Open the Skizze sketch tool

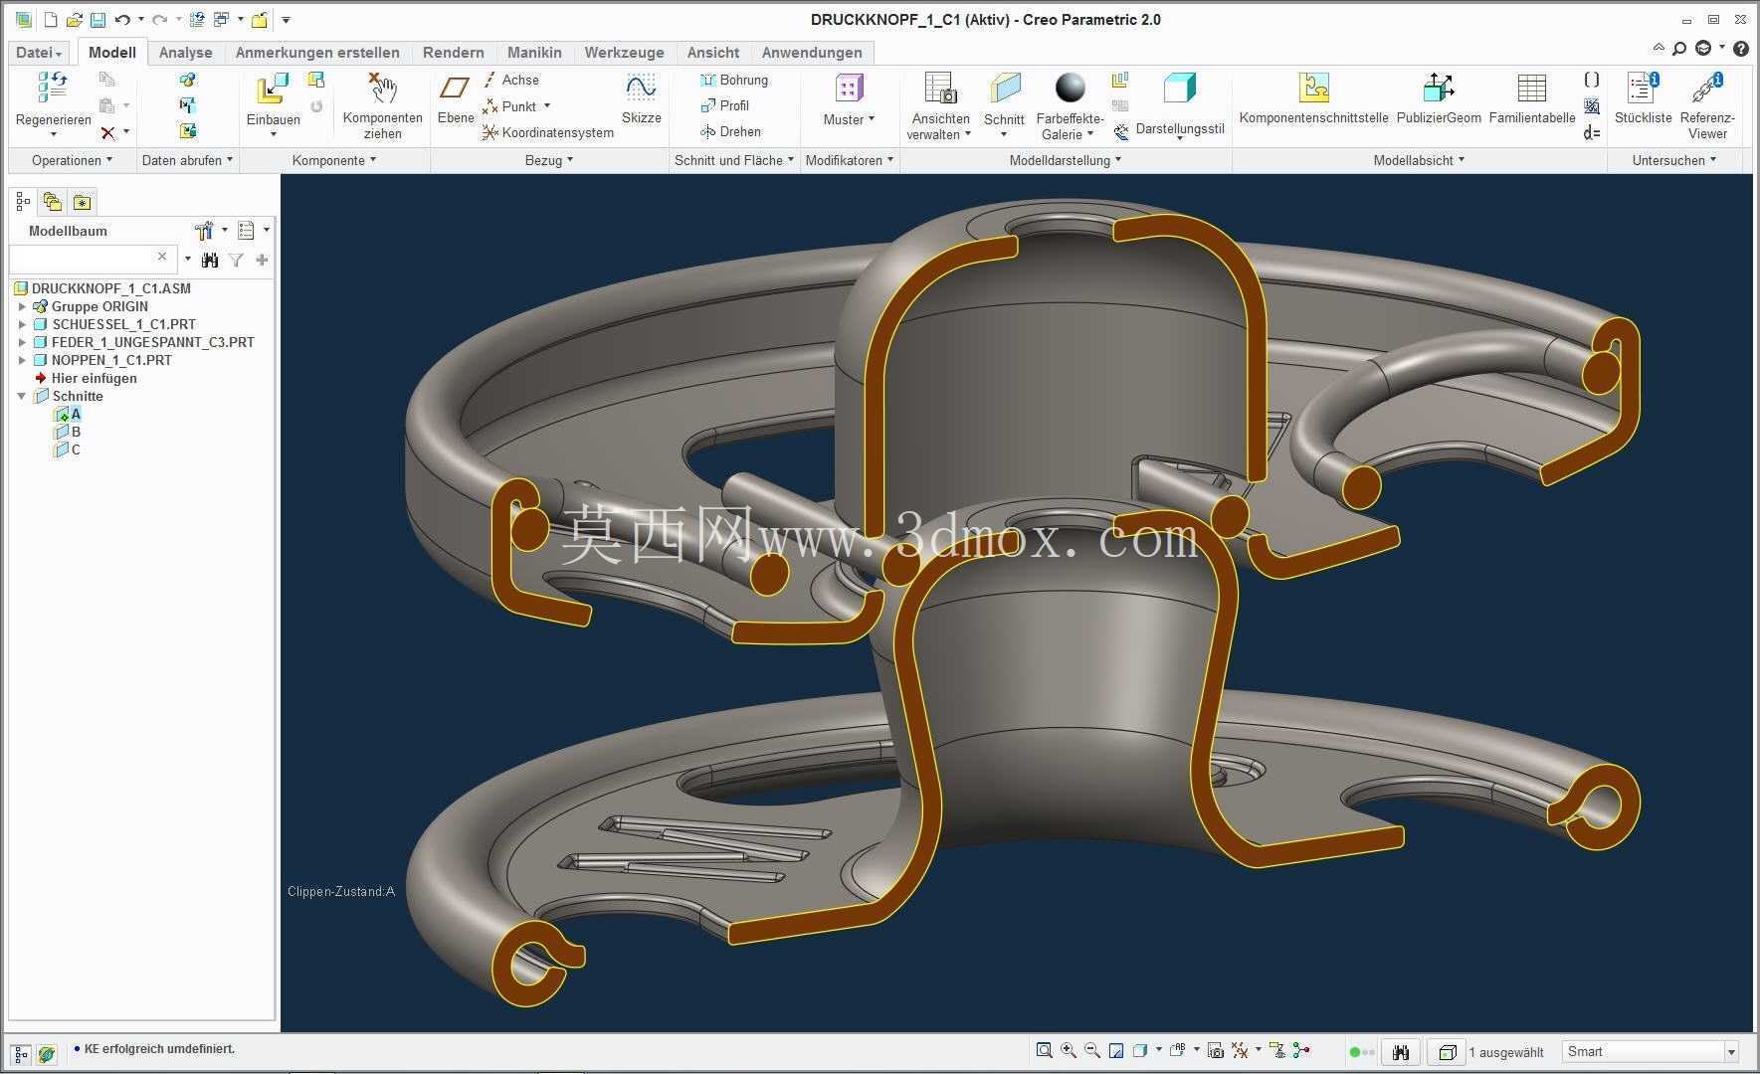click(x=641, y=89)
